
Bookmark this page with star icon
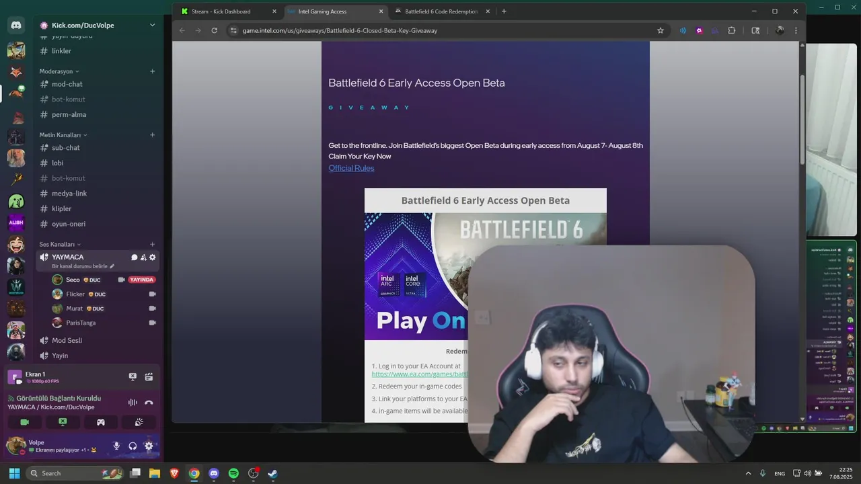(661, 30)
